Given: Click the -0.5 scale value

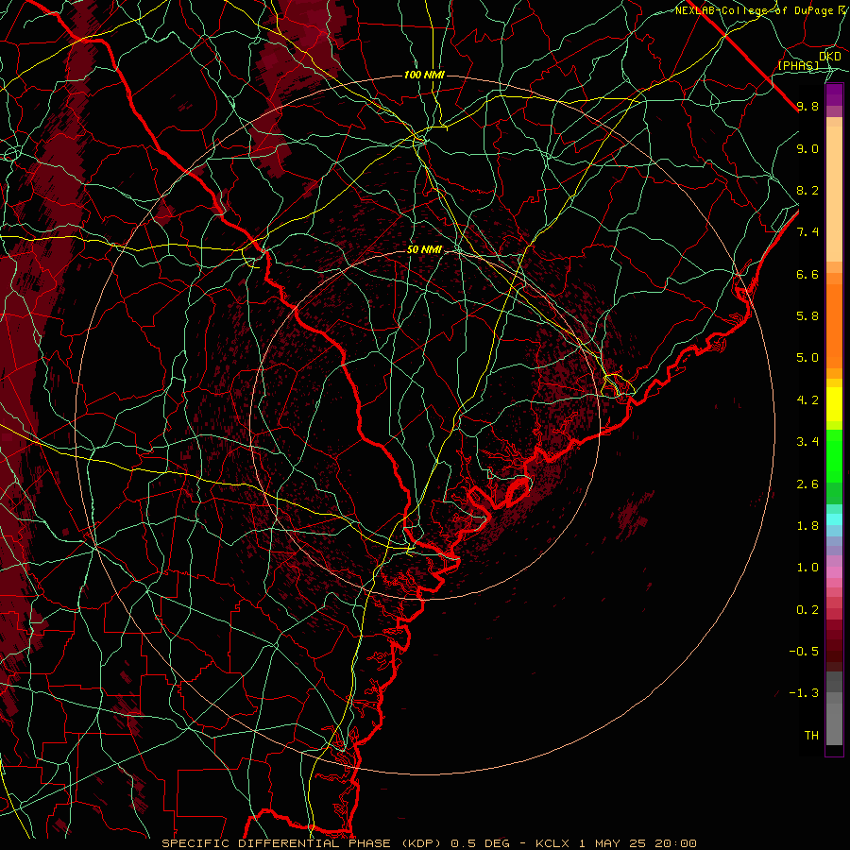Looking at the screenshot, I should [804, 652].
